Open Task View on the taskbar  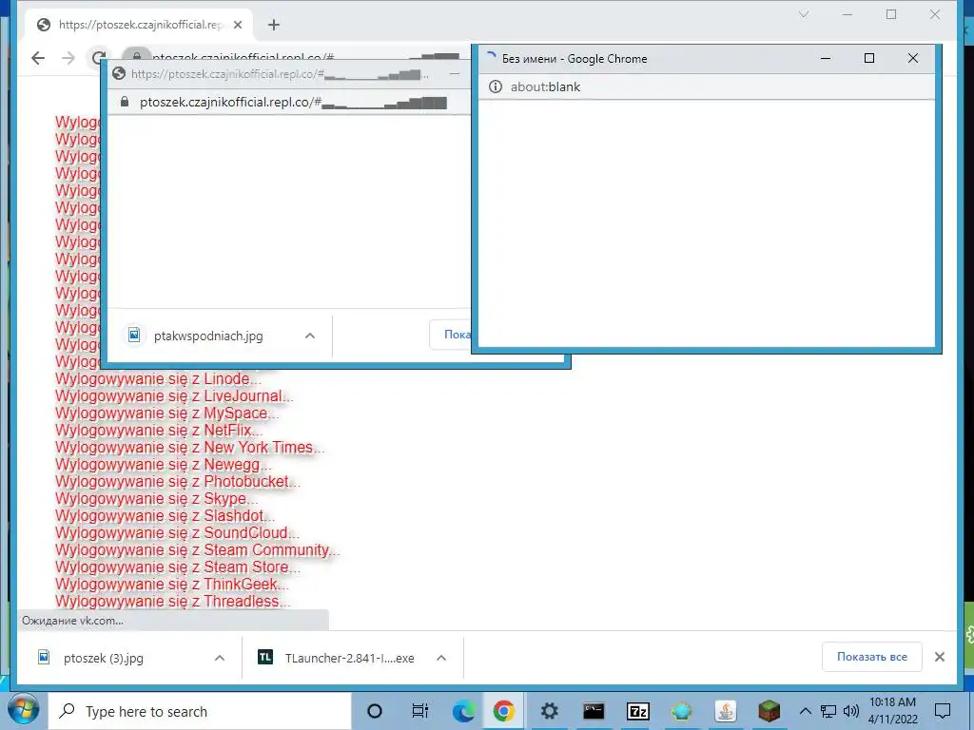click(419, 711)
